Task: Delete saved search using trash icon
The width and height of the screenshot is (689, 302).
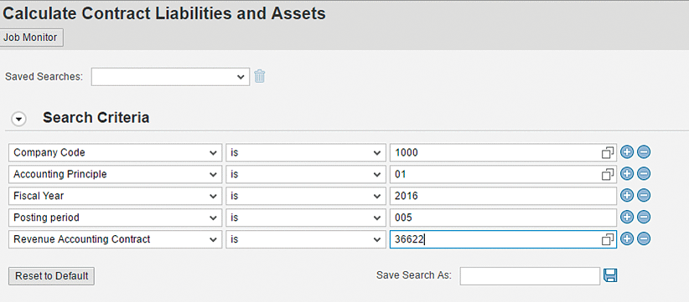Action: [x=260, y=77]
